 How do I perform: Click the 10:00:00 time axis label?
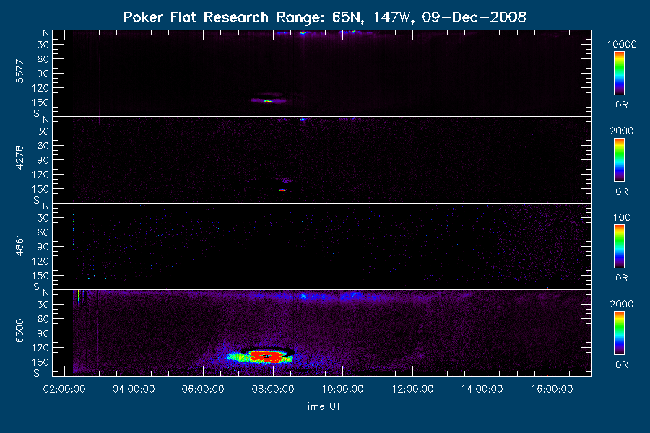pos(343,389)
